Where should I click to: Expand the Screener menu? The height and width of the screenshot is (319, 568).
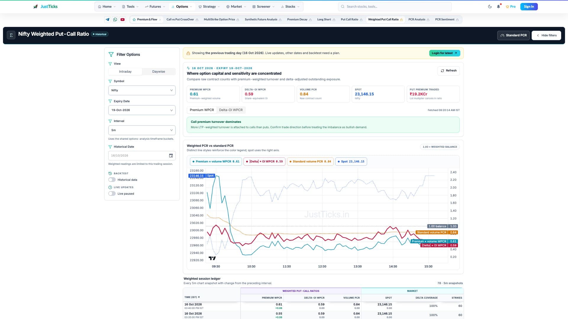(263, 6)
